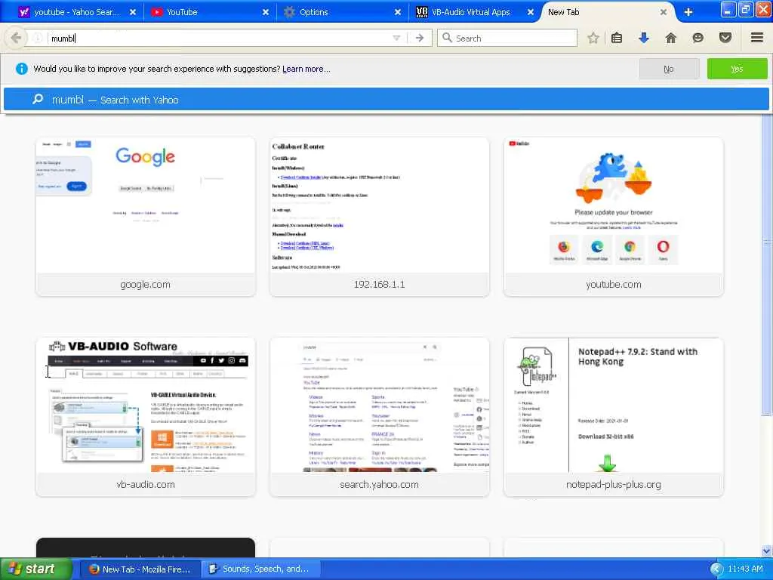Click Yes to enable search suggestions
Image resolution: width=773 pixels, height=580 pixels.
[737, 69]
